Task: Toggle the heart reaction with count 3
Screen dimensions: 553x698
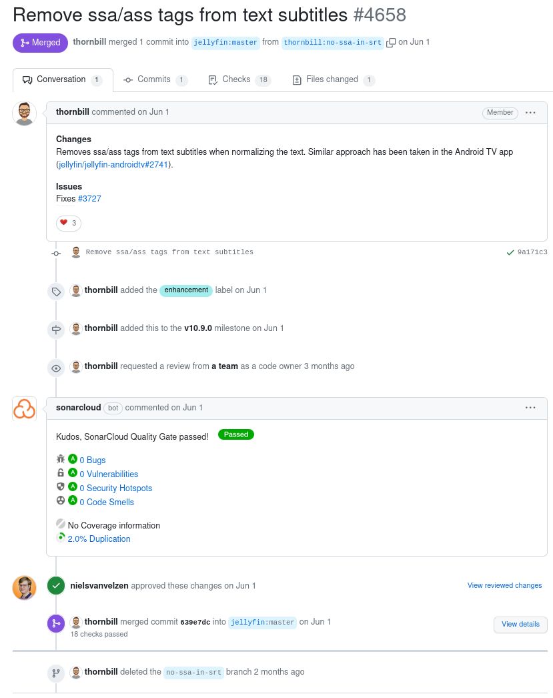Action: coord(69,223)
